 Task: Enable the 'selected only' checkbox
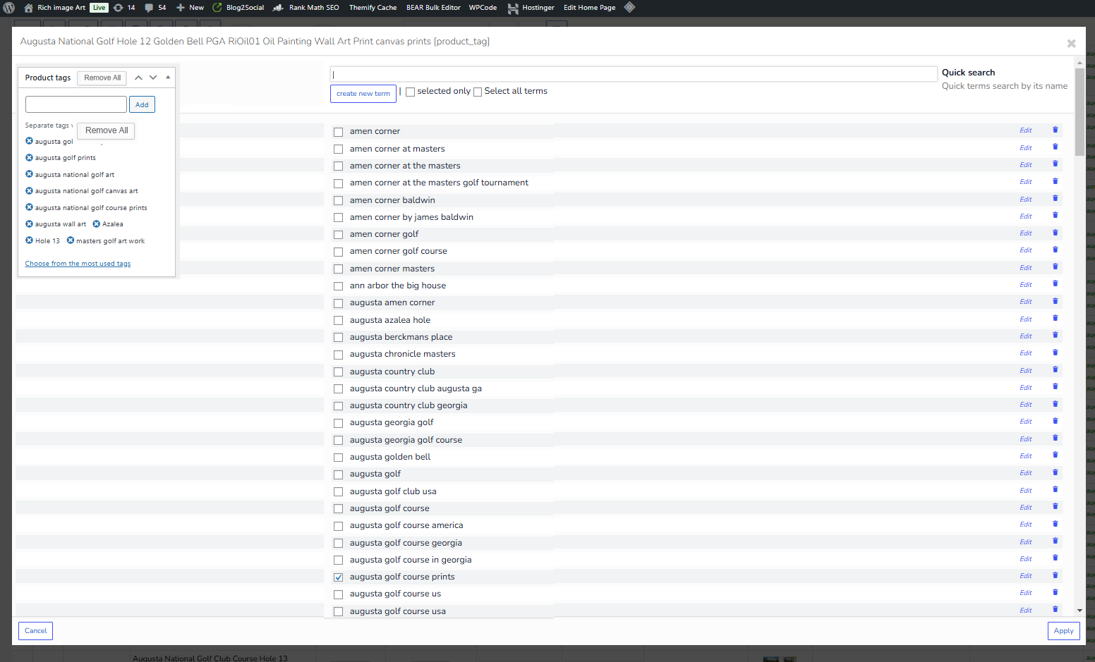pos(411,92)
